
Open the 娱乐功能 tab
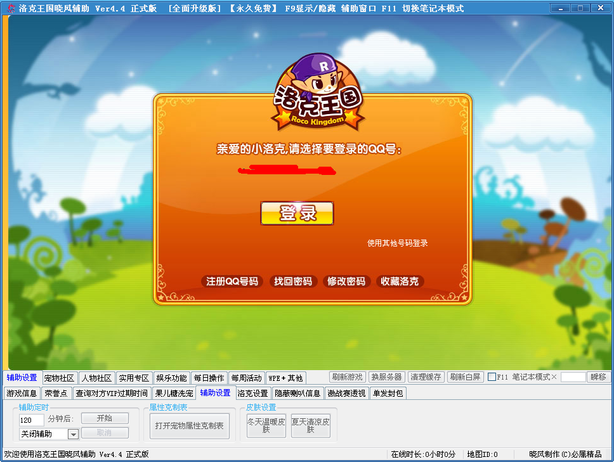(x=171, y=378)
